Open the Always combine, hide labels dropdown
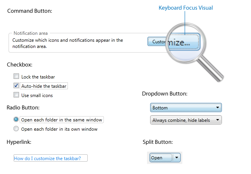Screen dimensions: 251x174 coord(186,120)
